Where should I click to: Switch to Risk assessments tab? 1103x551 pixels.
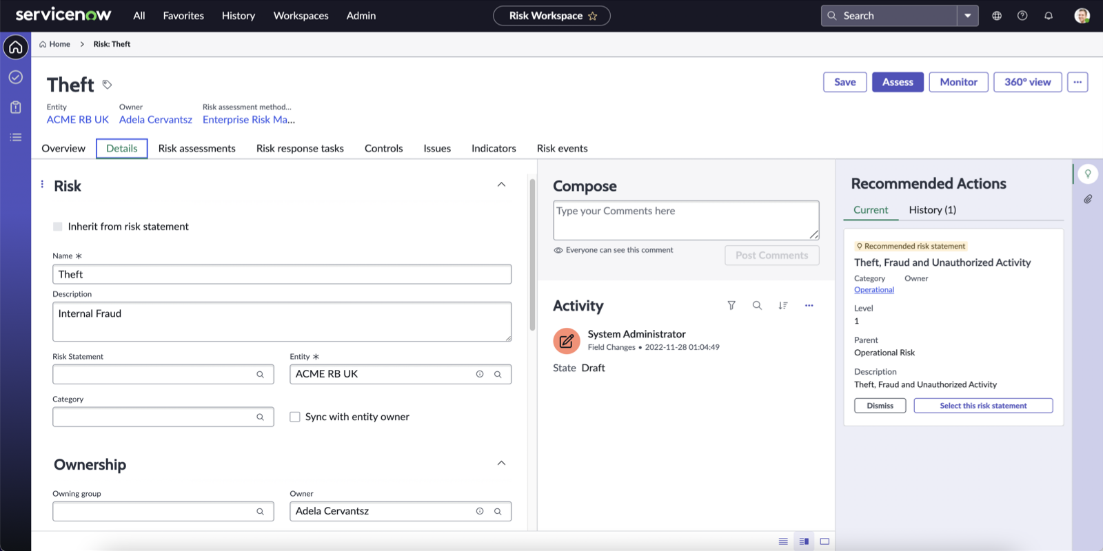[x=197, y=148]
